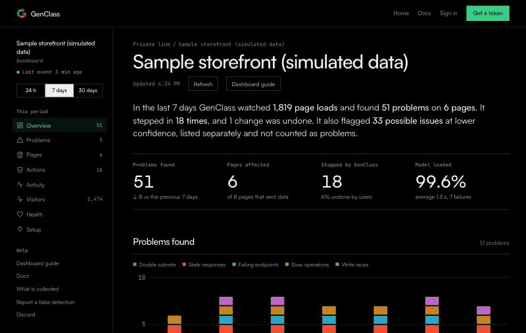
Task: Click the Stale responses red legend swatch
Action: tap(184, 265)
